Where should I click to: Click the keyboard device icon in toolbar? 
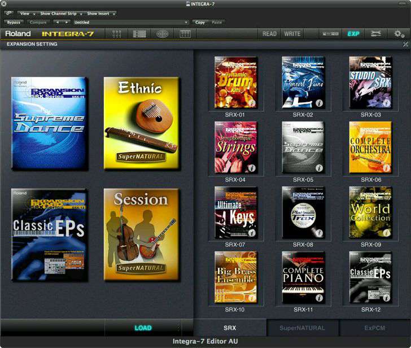point(330,34)
